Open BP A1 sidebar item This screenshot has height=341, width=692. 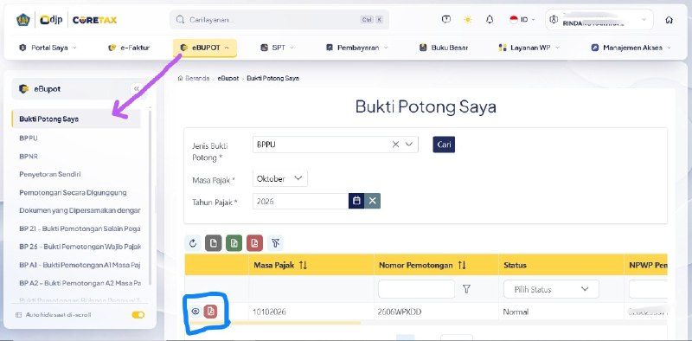pos(80,265)
